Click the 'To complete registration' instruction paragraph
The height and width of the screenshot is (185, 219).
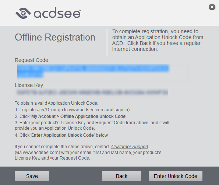click(158, 40)
